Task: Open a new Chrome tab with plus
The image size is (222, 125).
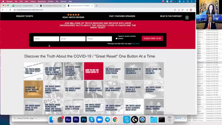Action: [96, 6]
